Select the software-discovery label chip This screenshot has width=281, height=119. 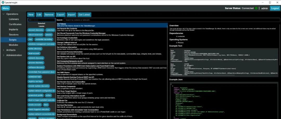[x=36, y=67]
